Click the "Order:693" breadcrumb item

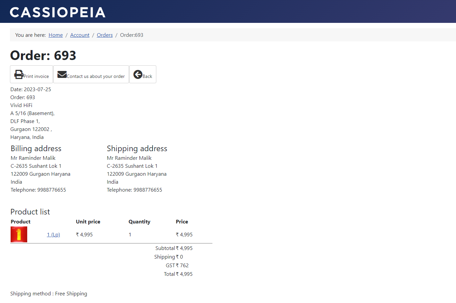click(x=132, y=35)
